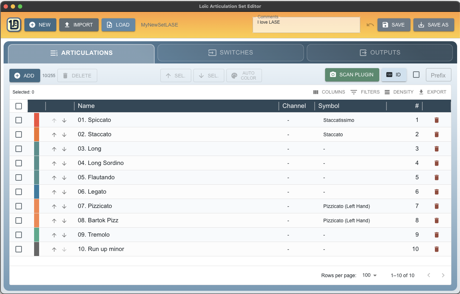Select checkbox for 06. Legato
Viewport: 460px width, 294px height.
click(19, 192)
